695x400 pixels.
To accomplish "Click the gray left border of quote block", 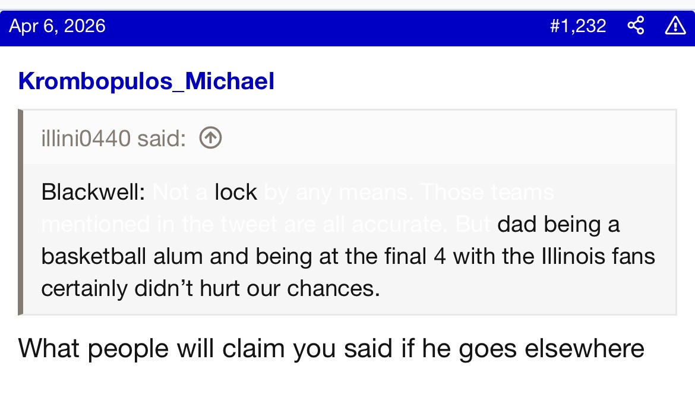I will tap(20, 212).
